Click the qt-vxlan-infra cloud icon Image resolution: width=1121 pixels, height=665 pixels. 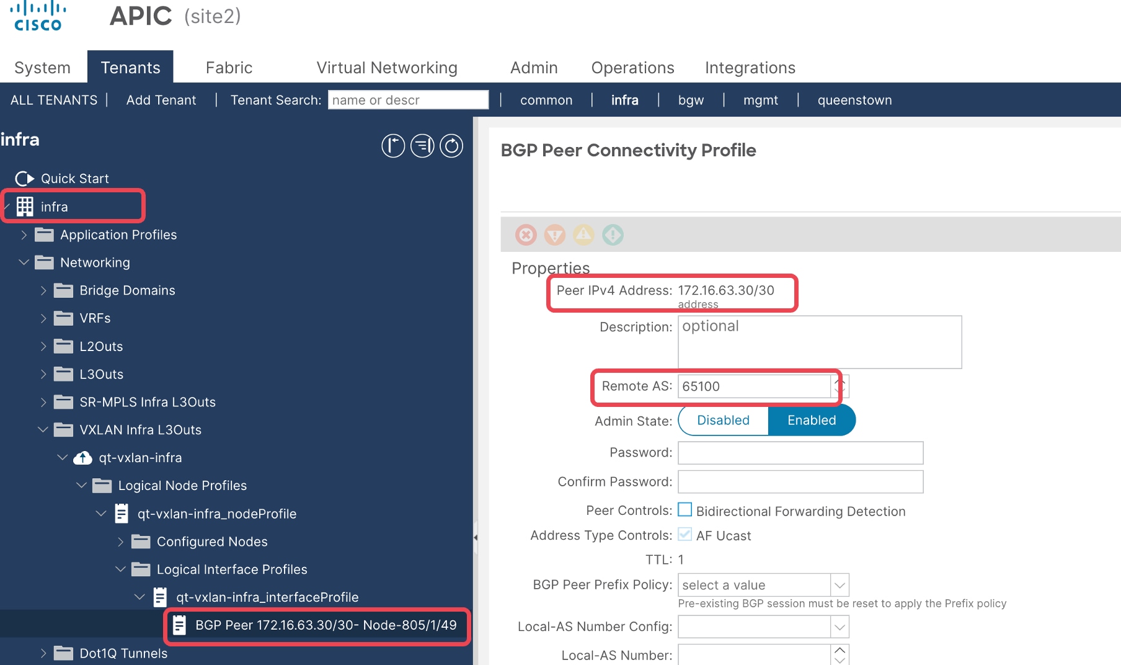(x=82, y=458)
